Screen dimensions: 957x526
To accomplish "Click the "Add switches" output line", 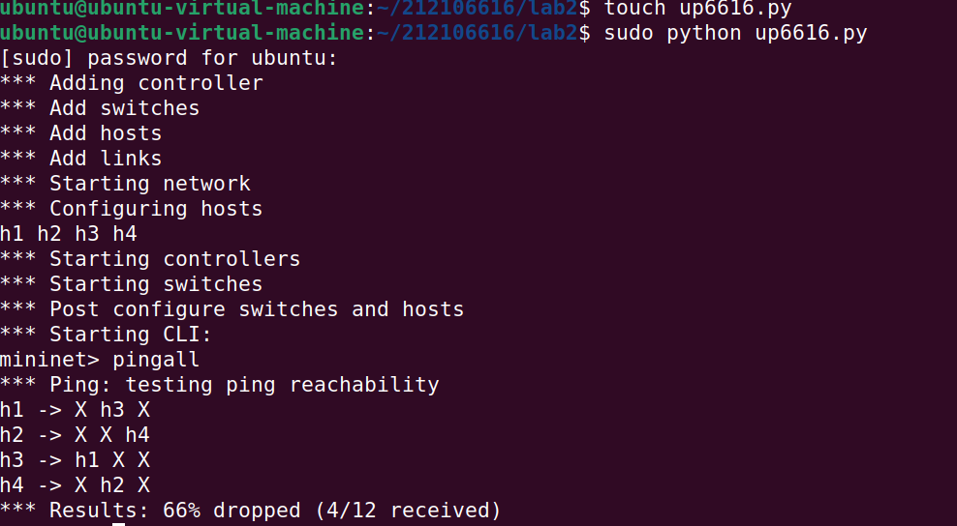I will [x=101, y=108].
